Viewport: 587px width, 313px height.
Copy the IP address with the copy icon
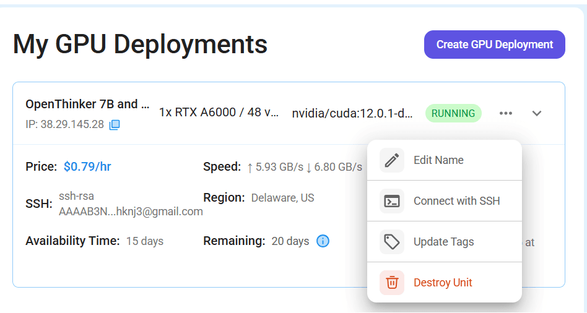pyautogui.click(x=115, y=124)
